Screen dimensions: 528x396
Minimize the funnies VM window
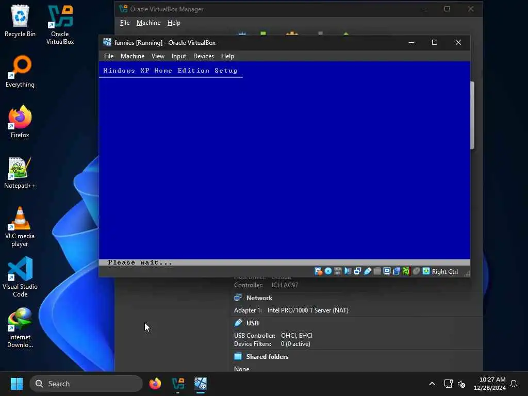411,42
